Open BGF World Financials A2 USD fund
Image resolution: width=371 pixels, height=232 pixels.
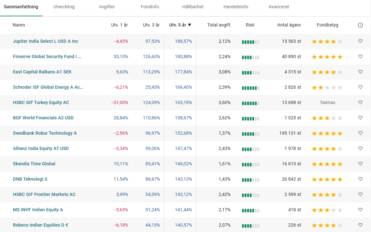point(43,118)
